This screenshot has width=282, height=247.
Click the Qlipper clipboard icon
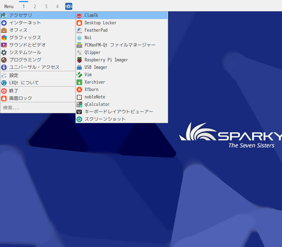pyautogui.click(x=79, y=52)
